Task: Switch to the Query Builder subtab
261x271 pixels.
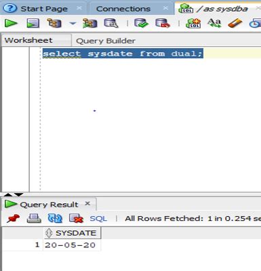Action: click(106, 41)
